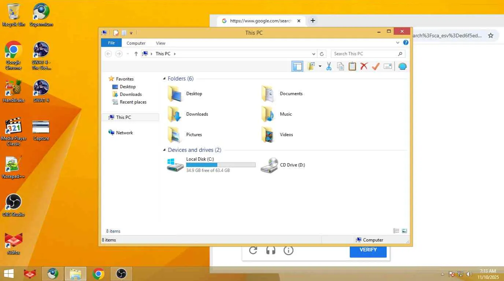
Task: Open OBS Studio from the taskbar
Action: click(x=121, y=274)
